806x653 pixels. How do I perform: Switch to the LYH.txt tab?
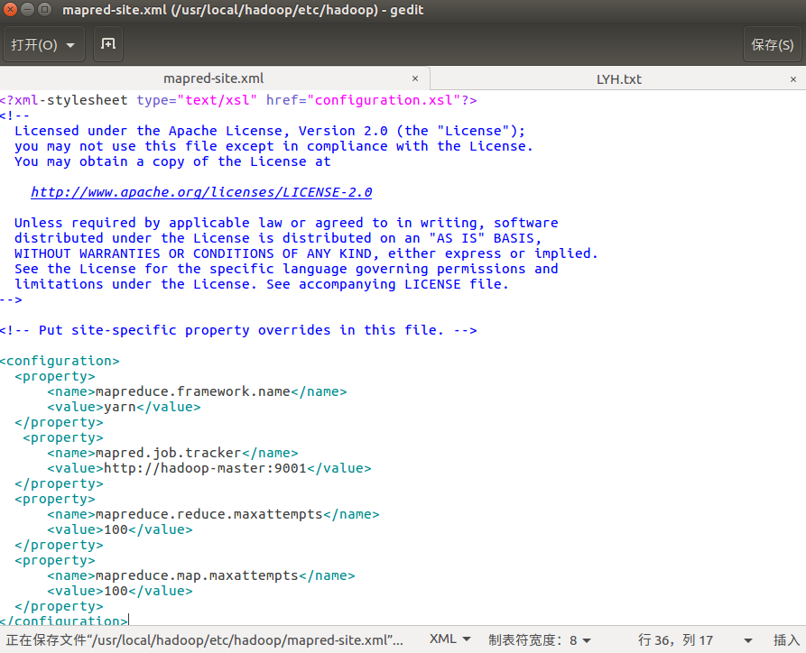point(617,78)
